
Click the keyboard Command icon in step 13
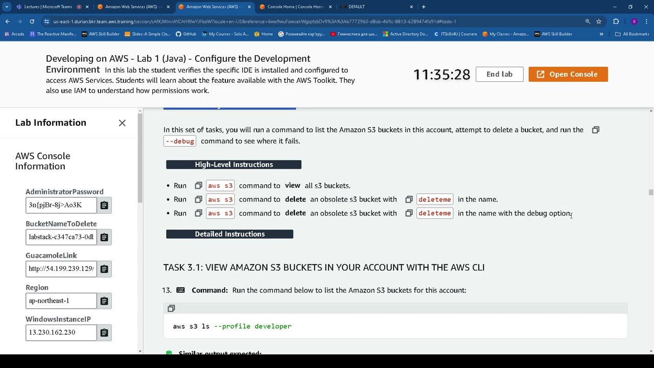180,290
